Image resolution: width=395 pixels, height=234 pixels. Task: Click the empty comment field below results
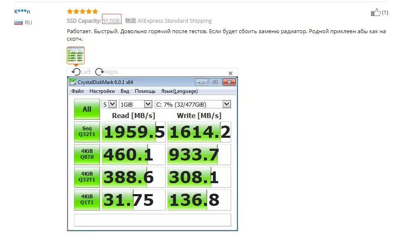click(153, 220)
